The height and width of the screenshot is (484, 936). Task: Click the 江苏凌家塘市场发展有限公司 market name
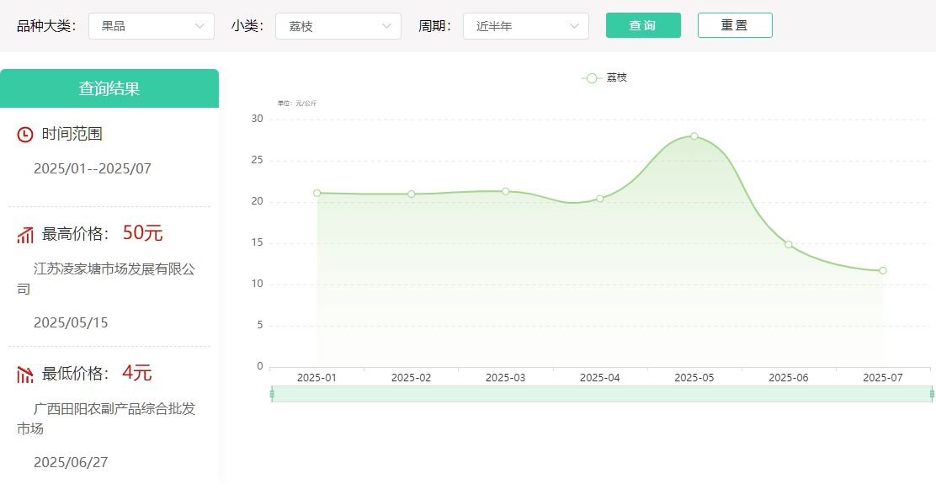[114, 269]
